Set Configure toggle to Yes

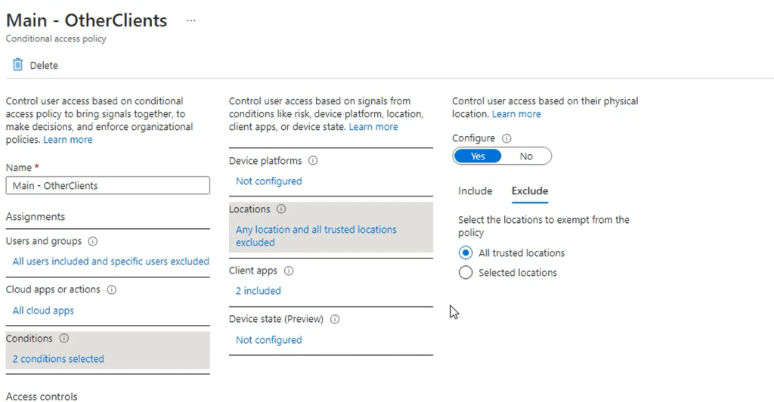point(478,156)
